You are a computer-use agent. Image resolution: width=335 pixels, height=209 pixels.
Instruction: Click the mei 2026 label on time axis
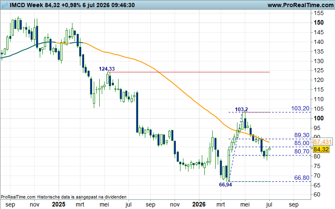tap(245, 204)
